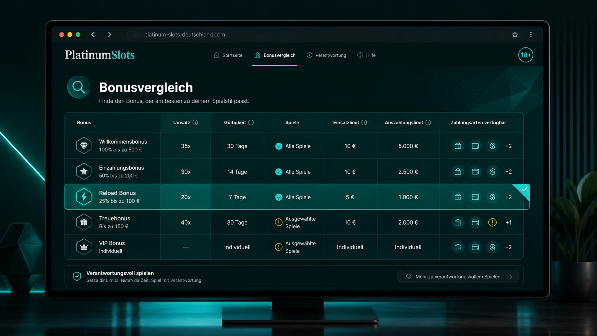Select the Willkommensbonus row title
This screenshot has height=336, width=597.
pyautogui.click(x=123, y=141)
